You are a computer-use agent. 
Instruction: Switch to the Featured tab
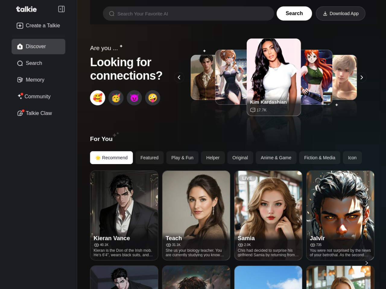point(150,158)
